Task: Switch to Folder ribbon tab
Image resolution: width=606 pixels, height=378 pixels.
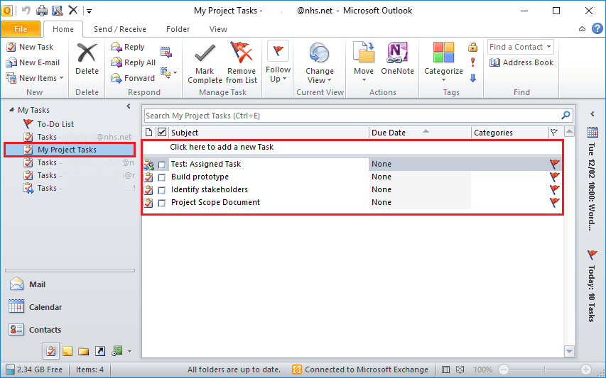Action: coord(178,29)
